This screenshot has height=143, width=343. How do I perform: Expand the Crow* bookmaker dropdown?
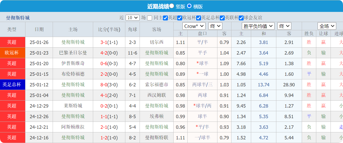click(x=194, y=26)
